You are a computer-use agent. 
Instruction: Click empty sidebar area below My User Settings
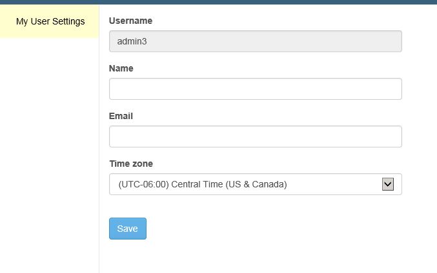(x=49, y=155)
